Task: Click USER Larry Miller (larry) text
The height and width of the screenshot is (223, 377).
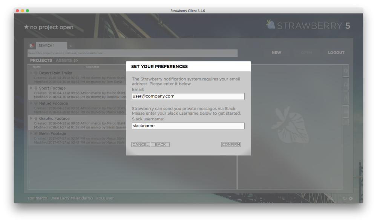Action: (x=72, y=198)
